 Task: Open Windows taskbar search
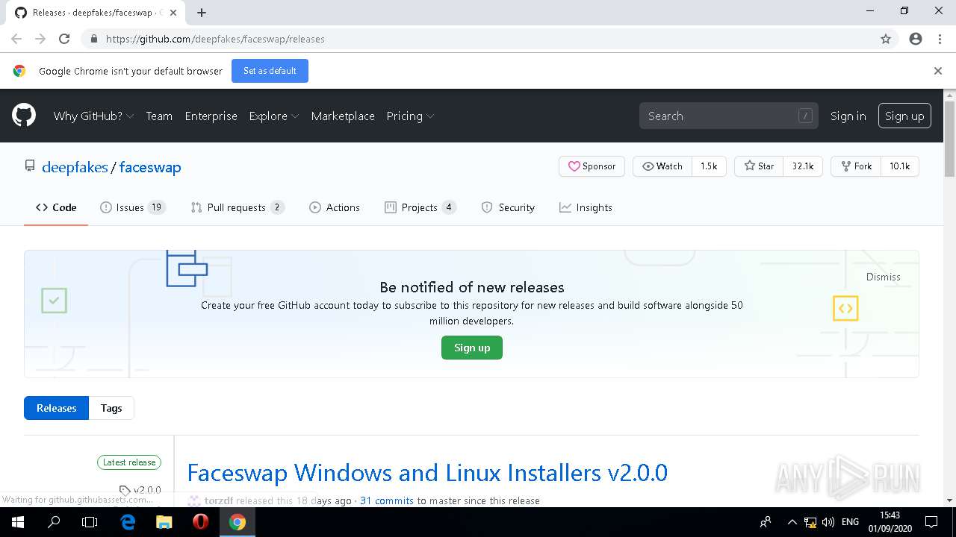point(54,522)
